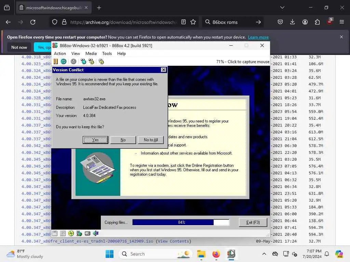Open File Explorer from taskbar
The width and height of the screenshot is (350, 262).
(201, 254)
